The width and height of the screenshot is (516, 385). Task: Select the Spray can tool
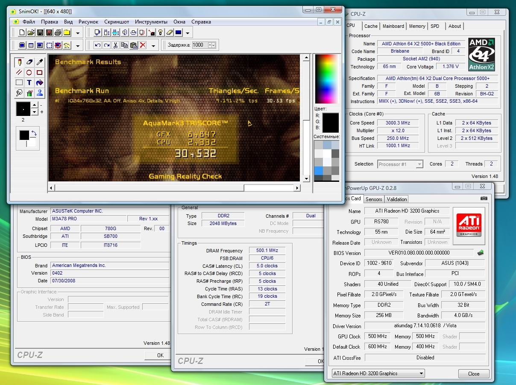point(29,93)
